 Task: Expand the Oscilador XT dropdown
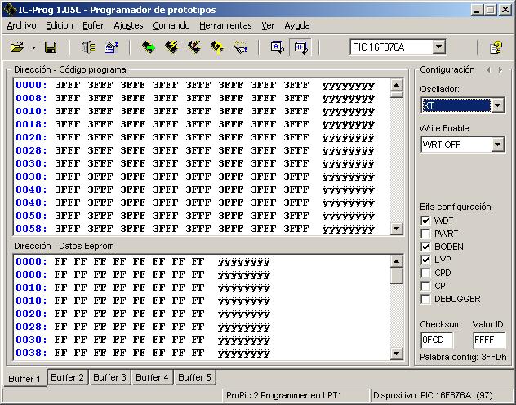[497, 105]
